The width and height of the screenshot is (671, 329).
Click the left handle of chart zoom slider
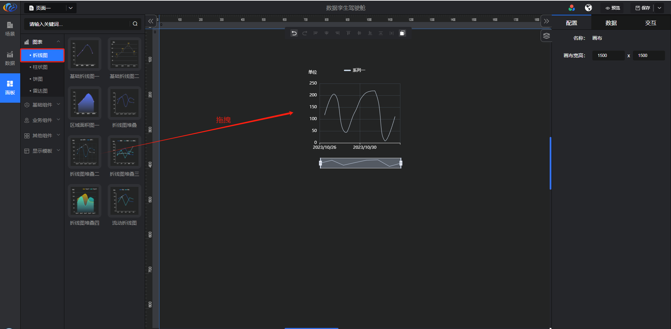[x=320, y=163]
